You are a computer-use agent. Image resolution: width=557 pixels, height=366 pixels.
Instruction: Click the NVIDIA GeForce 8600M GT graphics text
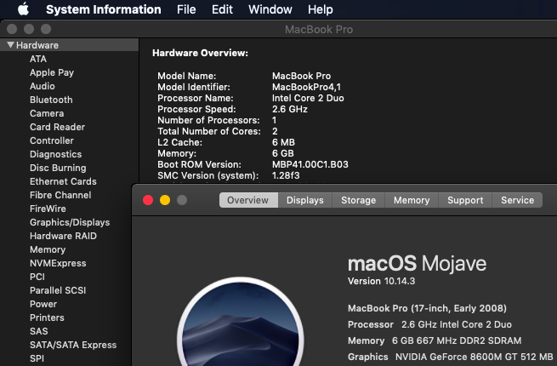(475, 357)
